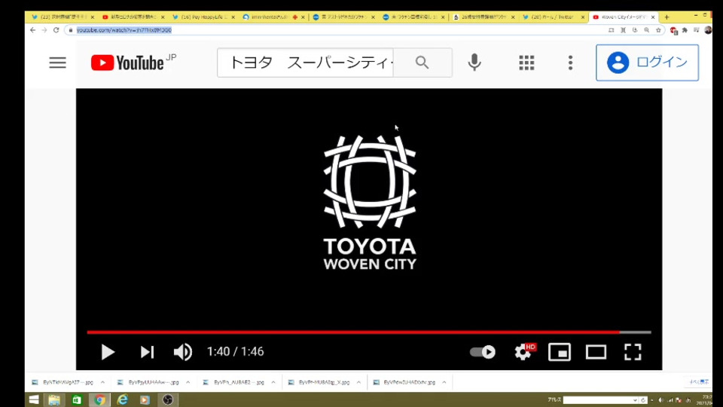Screen dimensions: 723x407
Task: Open the media player taskbar icon
Action: (x=145, y=399)
